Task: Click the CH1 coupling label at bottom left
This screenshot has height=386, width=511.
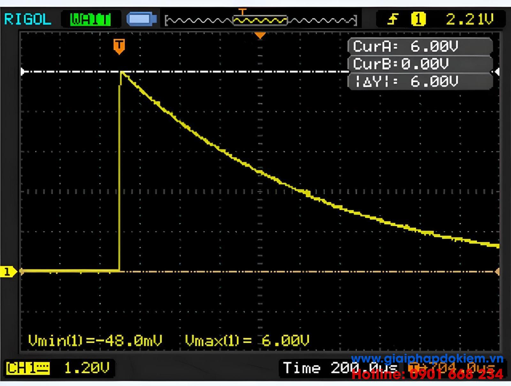Action: coord(28,368)
